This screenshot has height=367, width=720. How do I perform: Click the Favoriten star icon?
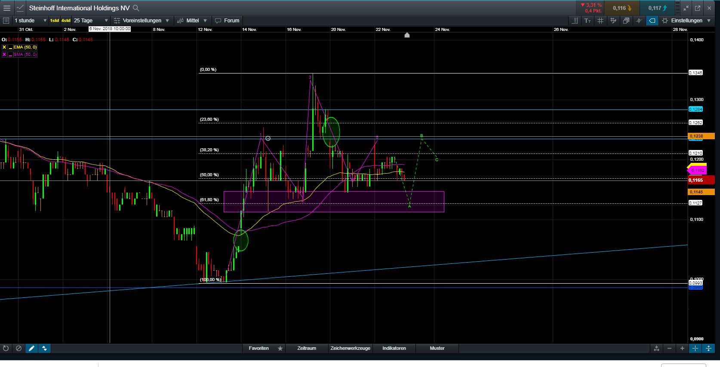(x=280, y=349)
